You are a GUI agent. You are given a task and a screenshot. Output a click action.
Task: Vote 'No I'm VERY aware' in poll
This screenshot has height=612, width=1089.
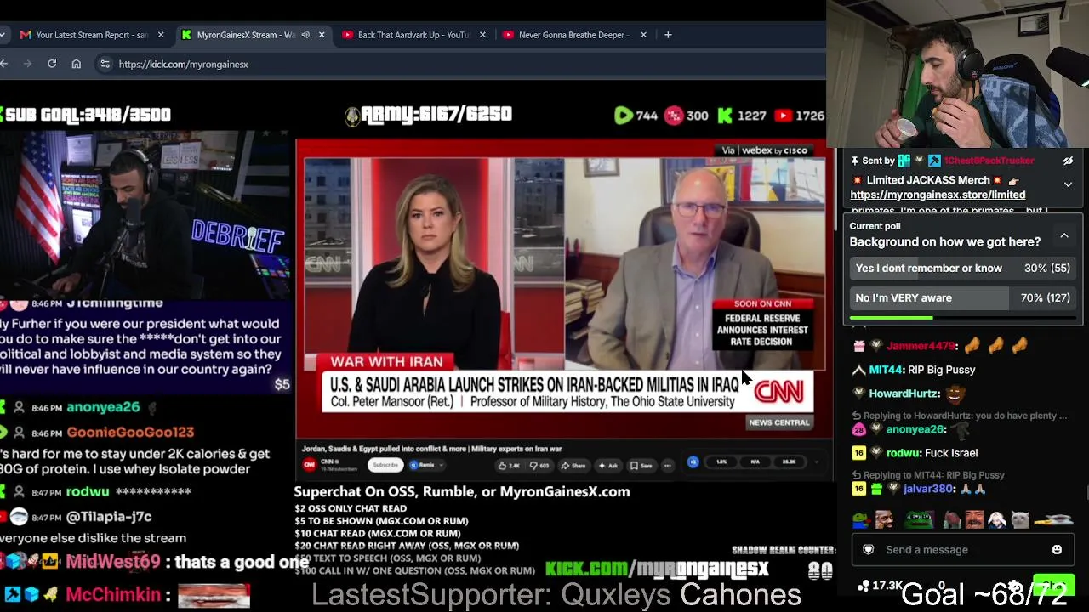963,298
